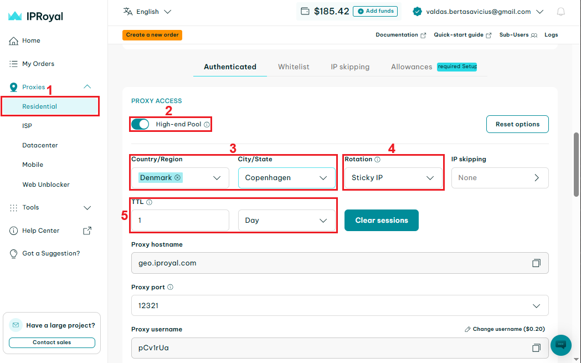
Task: Click the TTL info icon
Action: tap(149, 202)
